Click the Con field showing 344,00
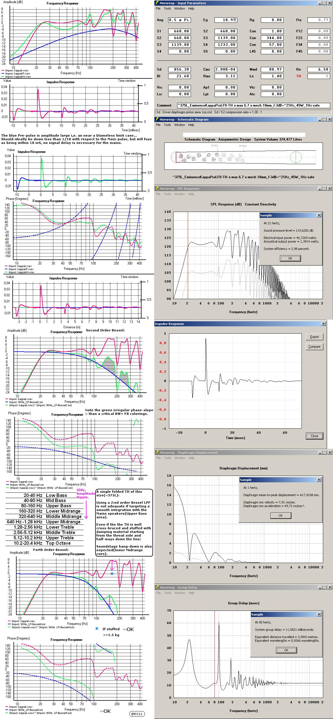The width and height of the screenshot is (333, 719). 272,38
